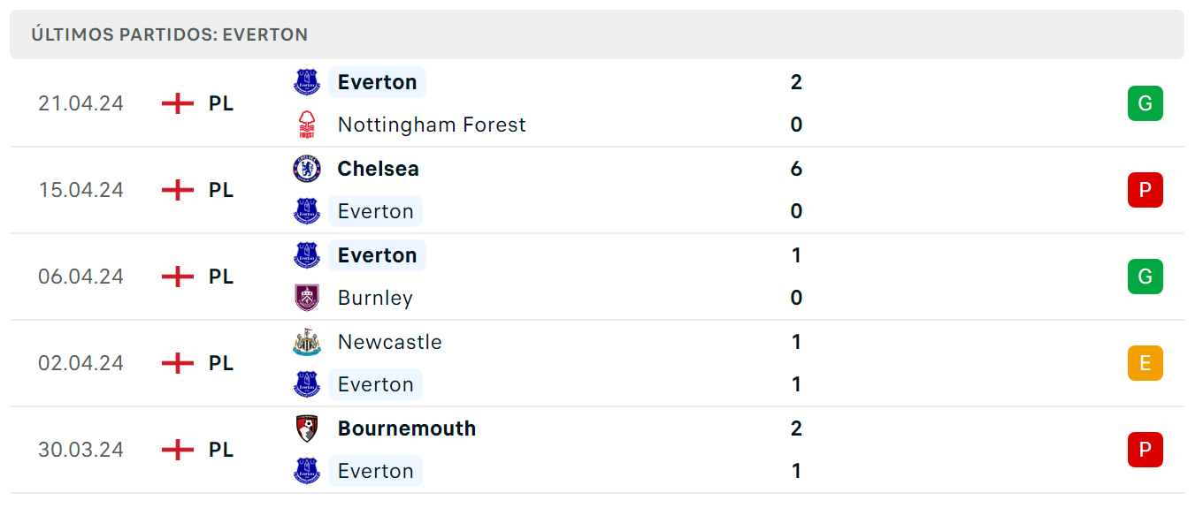Screen dimensions: 1203x508
Task: Click orange E badge for Newcastle match
Action: pyautogui.click(x=1146, y=363)
